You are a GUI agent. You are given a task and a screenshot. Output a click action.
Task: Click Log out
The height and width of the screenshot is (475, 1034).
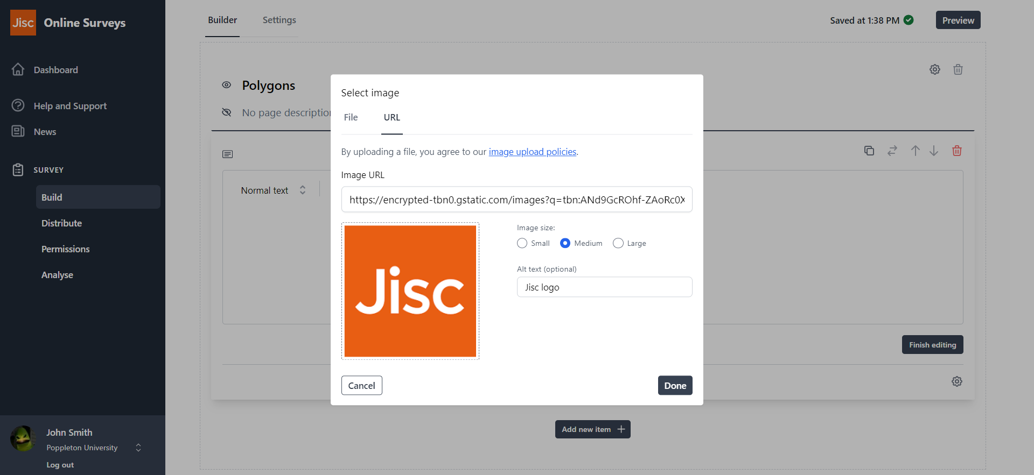point(60,465)
